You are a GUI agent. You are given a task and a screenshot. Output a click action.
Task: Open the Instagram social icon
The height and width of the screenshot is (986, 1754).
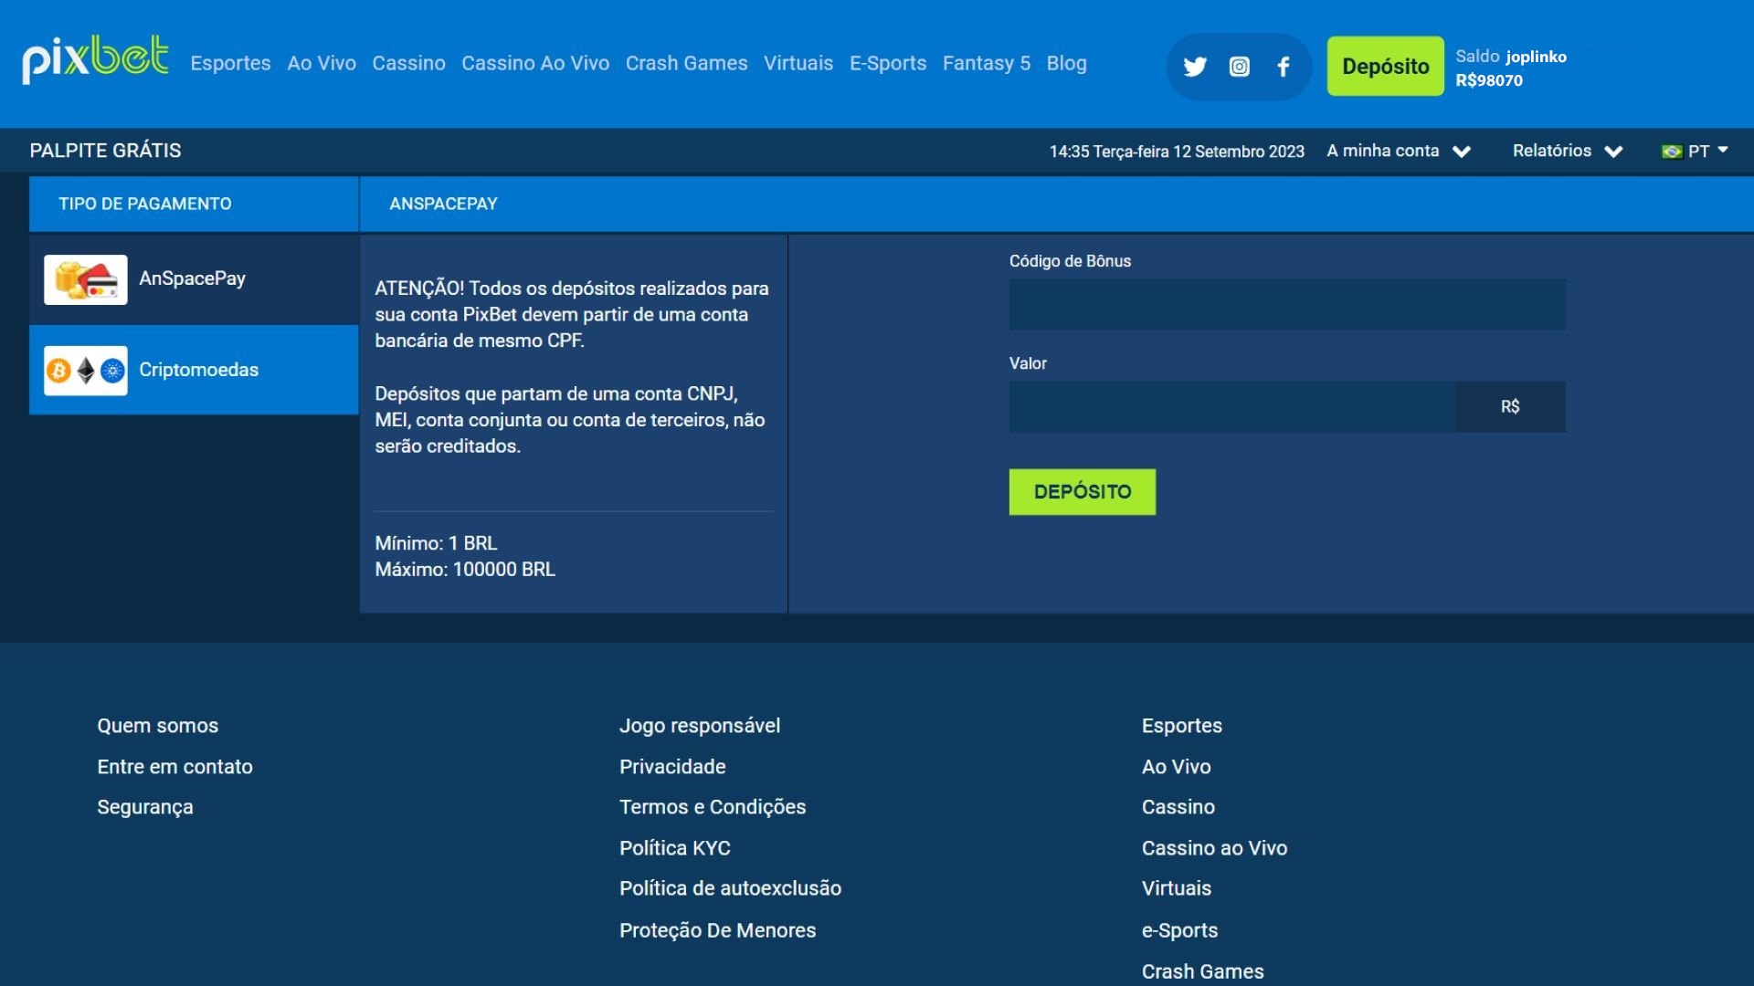coord(1239,67)
